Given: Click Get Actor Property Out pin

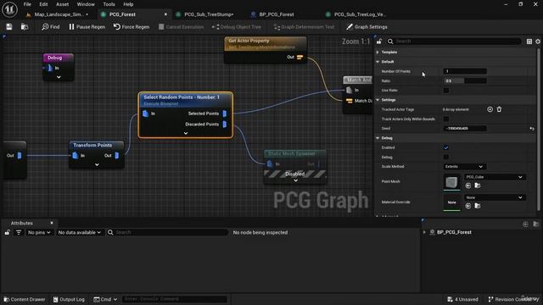Looking at the screenshot, I should 299,57.
